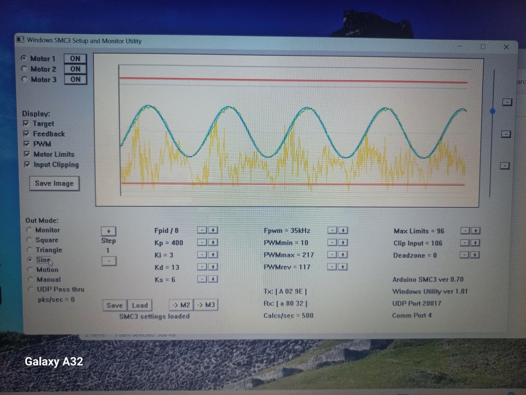This screenshot has width=526, height=395.
Task: Click the 'UDP Port 20017' text
Action: tap(417, 303)
